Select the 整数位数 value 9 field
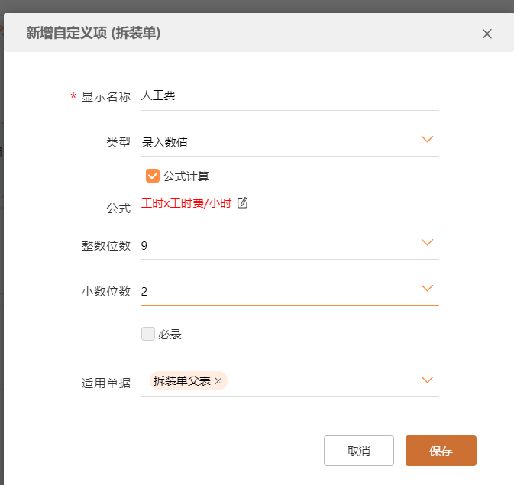 click(275, 245)
